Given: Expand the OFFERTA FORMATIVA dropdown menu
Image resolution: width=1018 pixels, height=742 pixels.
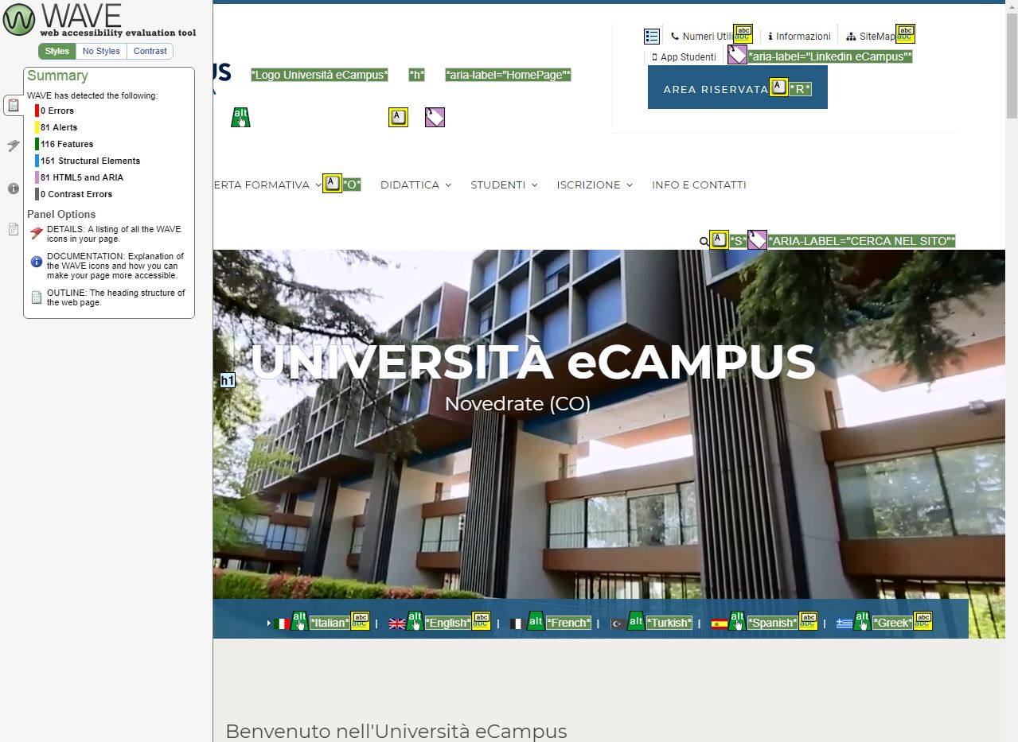Looking at the screenshot, I should [267, 185].
